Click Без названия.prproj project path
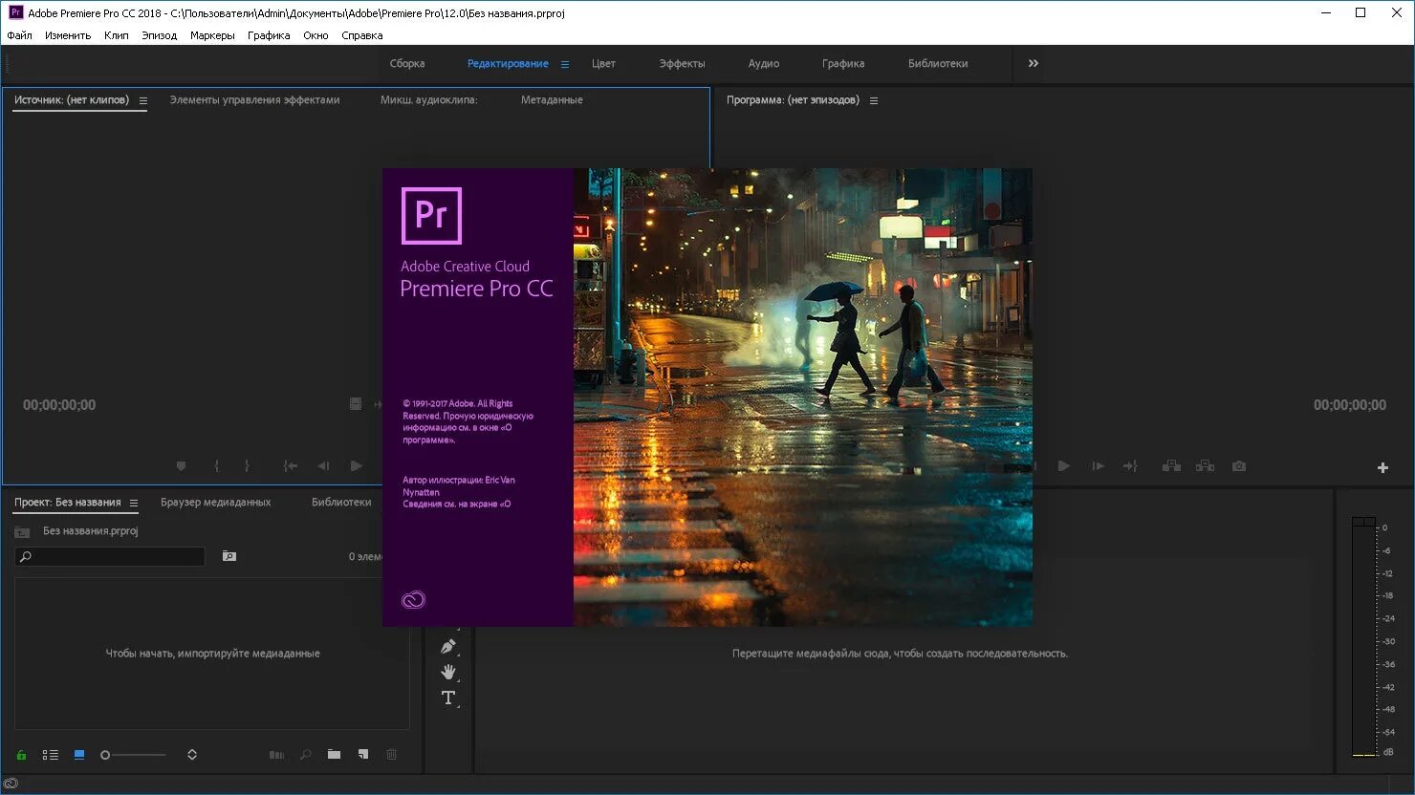This screenshot has width=1415, height=795. tap(90, 531)
